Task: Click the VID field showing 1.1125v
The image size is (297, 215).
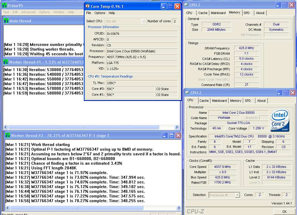Action: coord(142,69)
